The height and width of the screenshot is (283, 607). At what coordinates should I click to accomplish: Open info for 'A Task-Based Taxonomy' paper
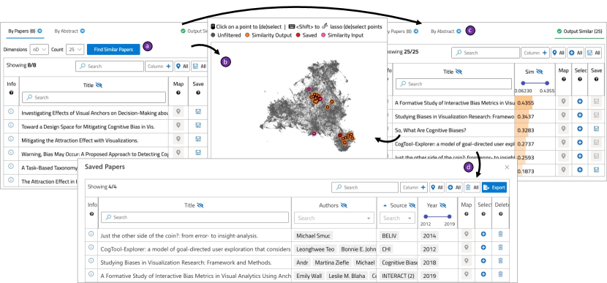pos(11,166)
